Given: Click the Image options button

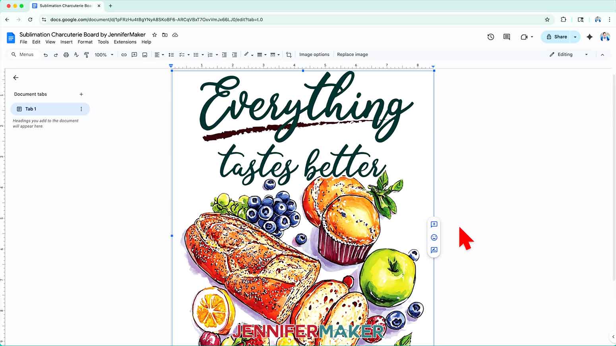Looking at the screenshot, I should (314, 55).
